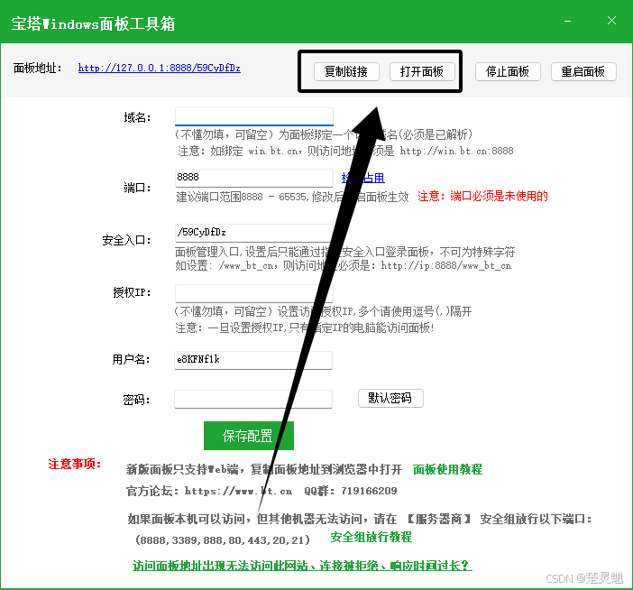This screenshot has width=633, height=590.
Task: Click the 复制链接 button
Action: point(346,72)
